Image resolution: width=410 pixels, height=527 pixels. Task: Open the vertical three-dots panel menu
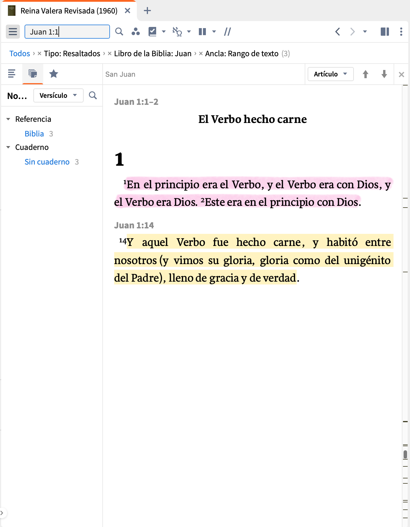(401, 32)
